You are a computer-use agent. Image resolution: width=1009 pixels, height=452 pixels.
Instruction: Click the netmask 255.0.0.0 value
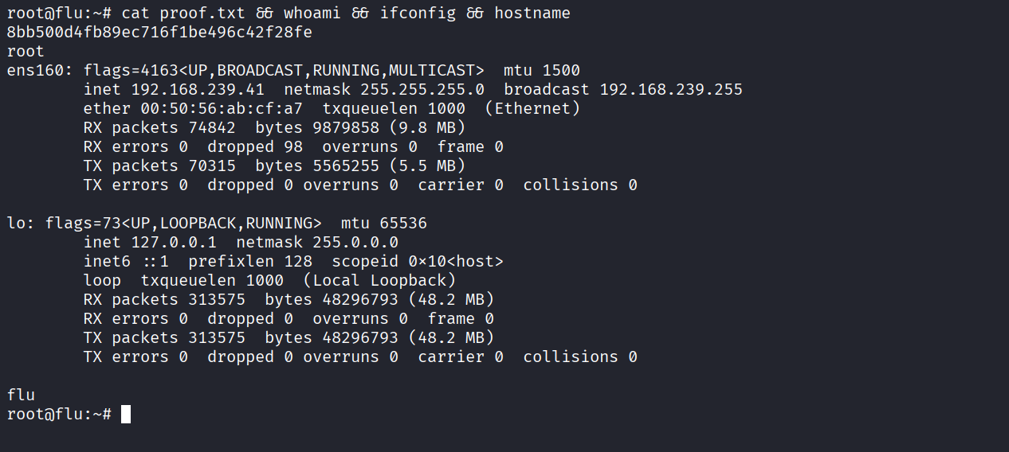(x=355, y=243)
